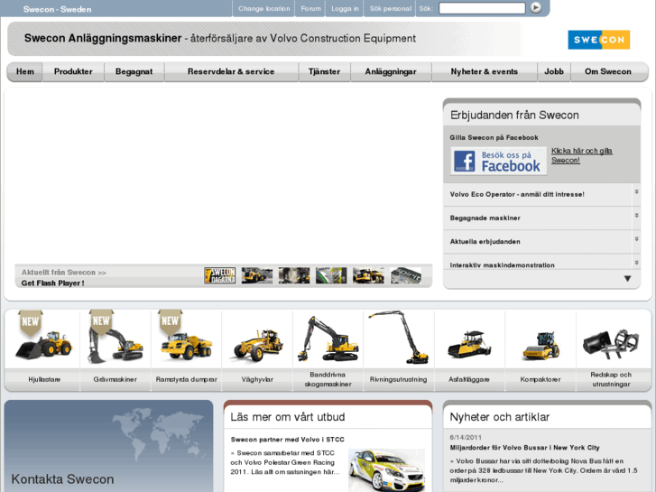Open Nyheter & events menu
The image size is (656, 492).
pyautogui.click(x=484, y=71)
